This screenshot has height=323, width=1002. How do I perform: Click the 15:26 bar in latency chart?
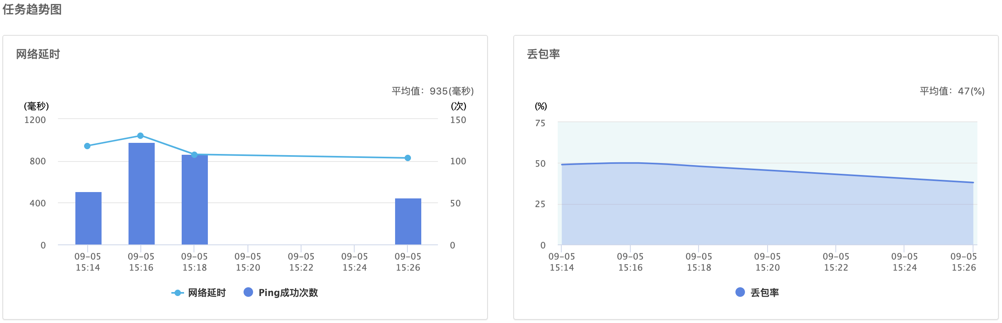click(x=408, y=221)
